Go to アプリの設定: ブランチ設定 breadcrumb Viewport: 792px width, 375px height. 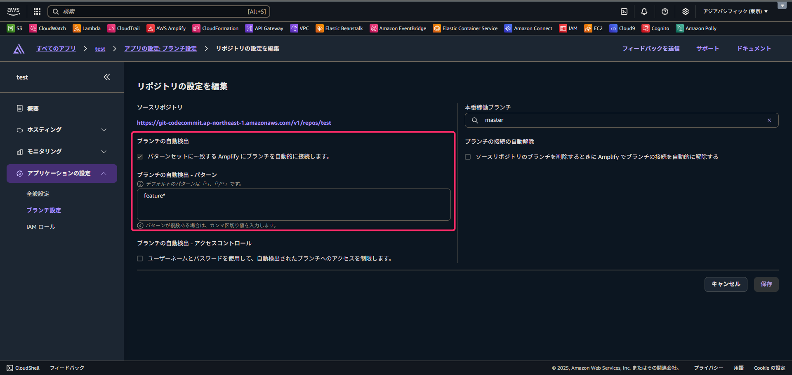tap(160, 49)
